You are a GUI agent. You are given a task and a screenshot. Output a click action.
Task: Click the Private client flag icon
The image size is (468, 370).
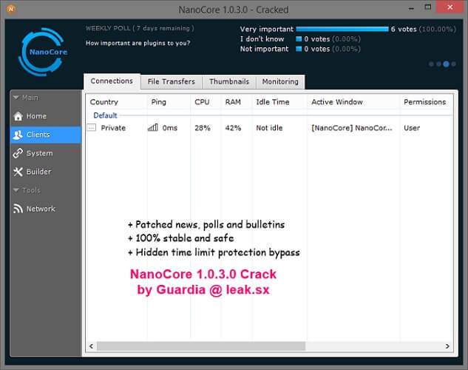coord(92,128)
